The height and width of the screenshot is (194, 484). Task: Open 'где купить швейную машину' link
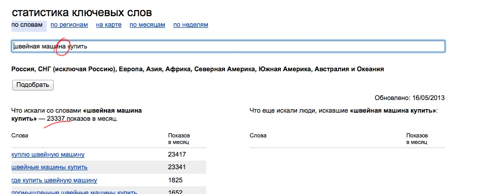(54, 180)
